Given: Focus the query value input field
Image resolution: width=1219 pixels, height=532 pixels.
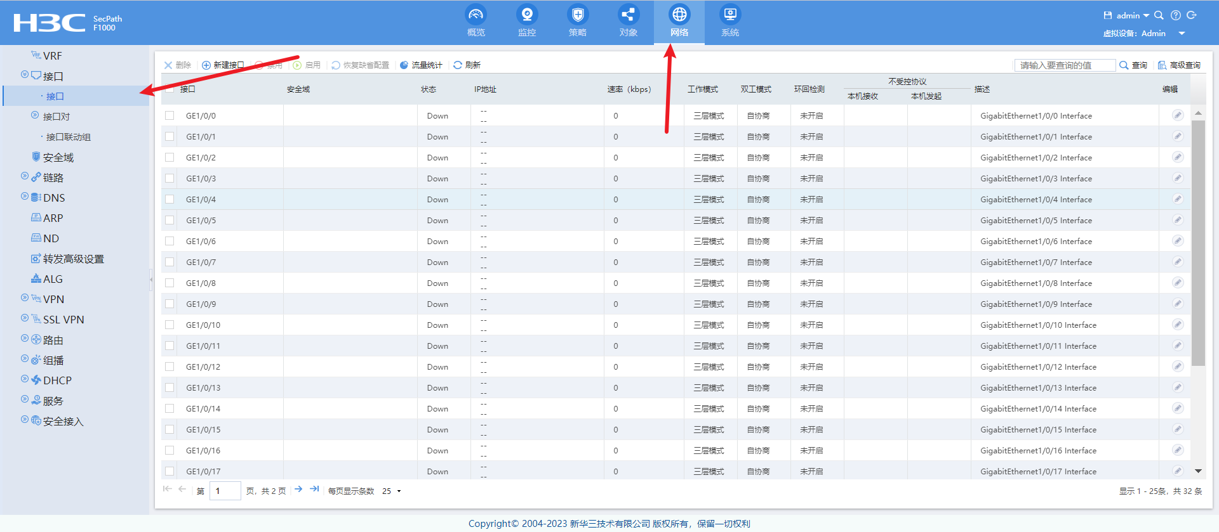Looking at the screenshot, I should (1065, 65).
